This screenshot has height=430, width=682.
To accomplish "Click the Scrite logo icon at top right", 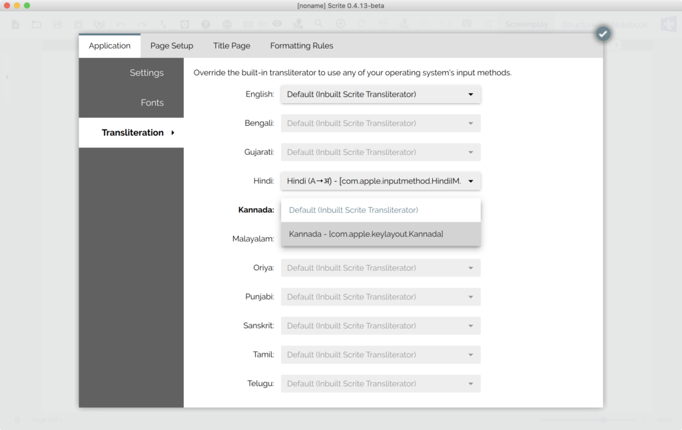I will pos(668,25).
